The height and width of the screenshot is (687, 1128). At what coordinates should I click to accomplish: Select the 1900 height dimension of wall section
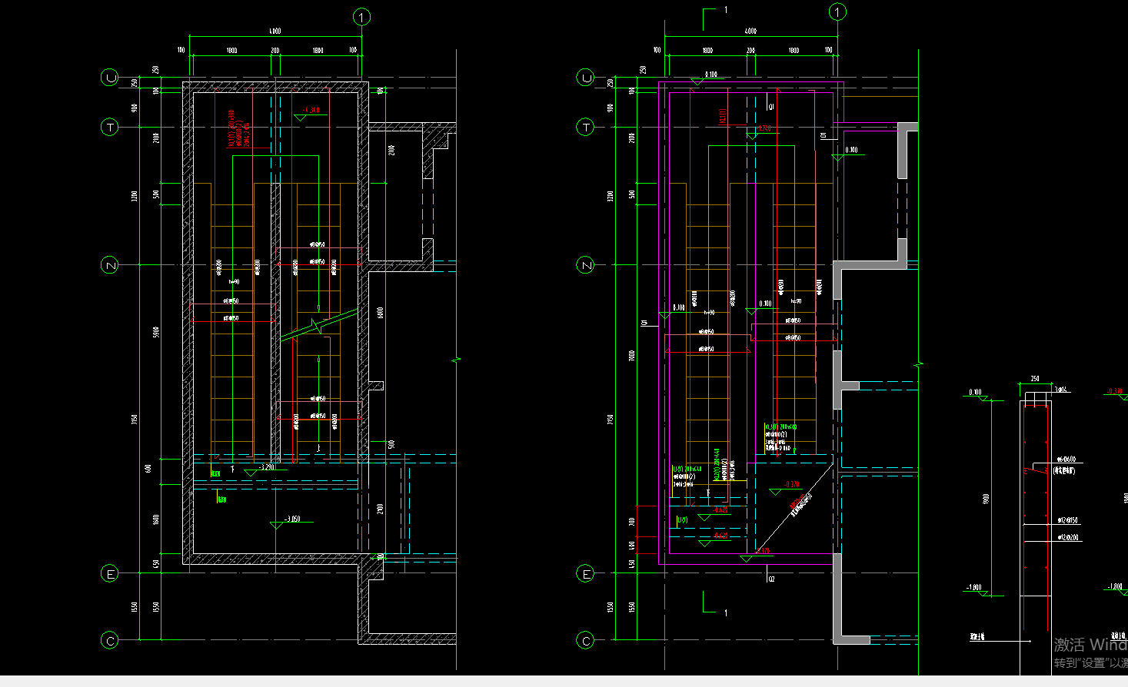tap(986, 499)
